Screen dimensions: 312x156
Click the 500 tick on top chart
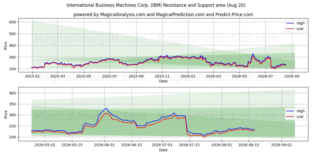coord(13,34)
